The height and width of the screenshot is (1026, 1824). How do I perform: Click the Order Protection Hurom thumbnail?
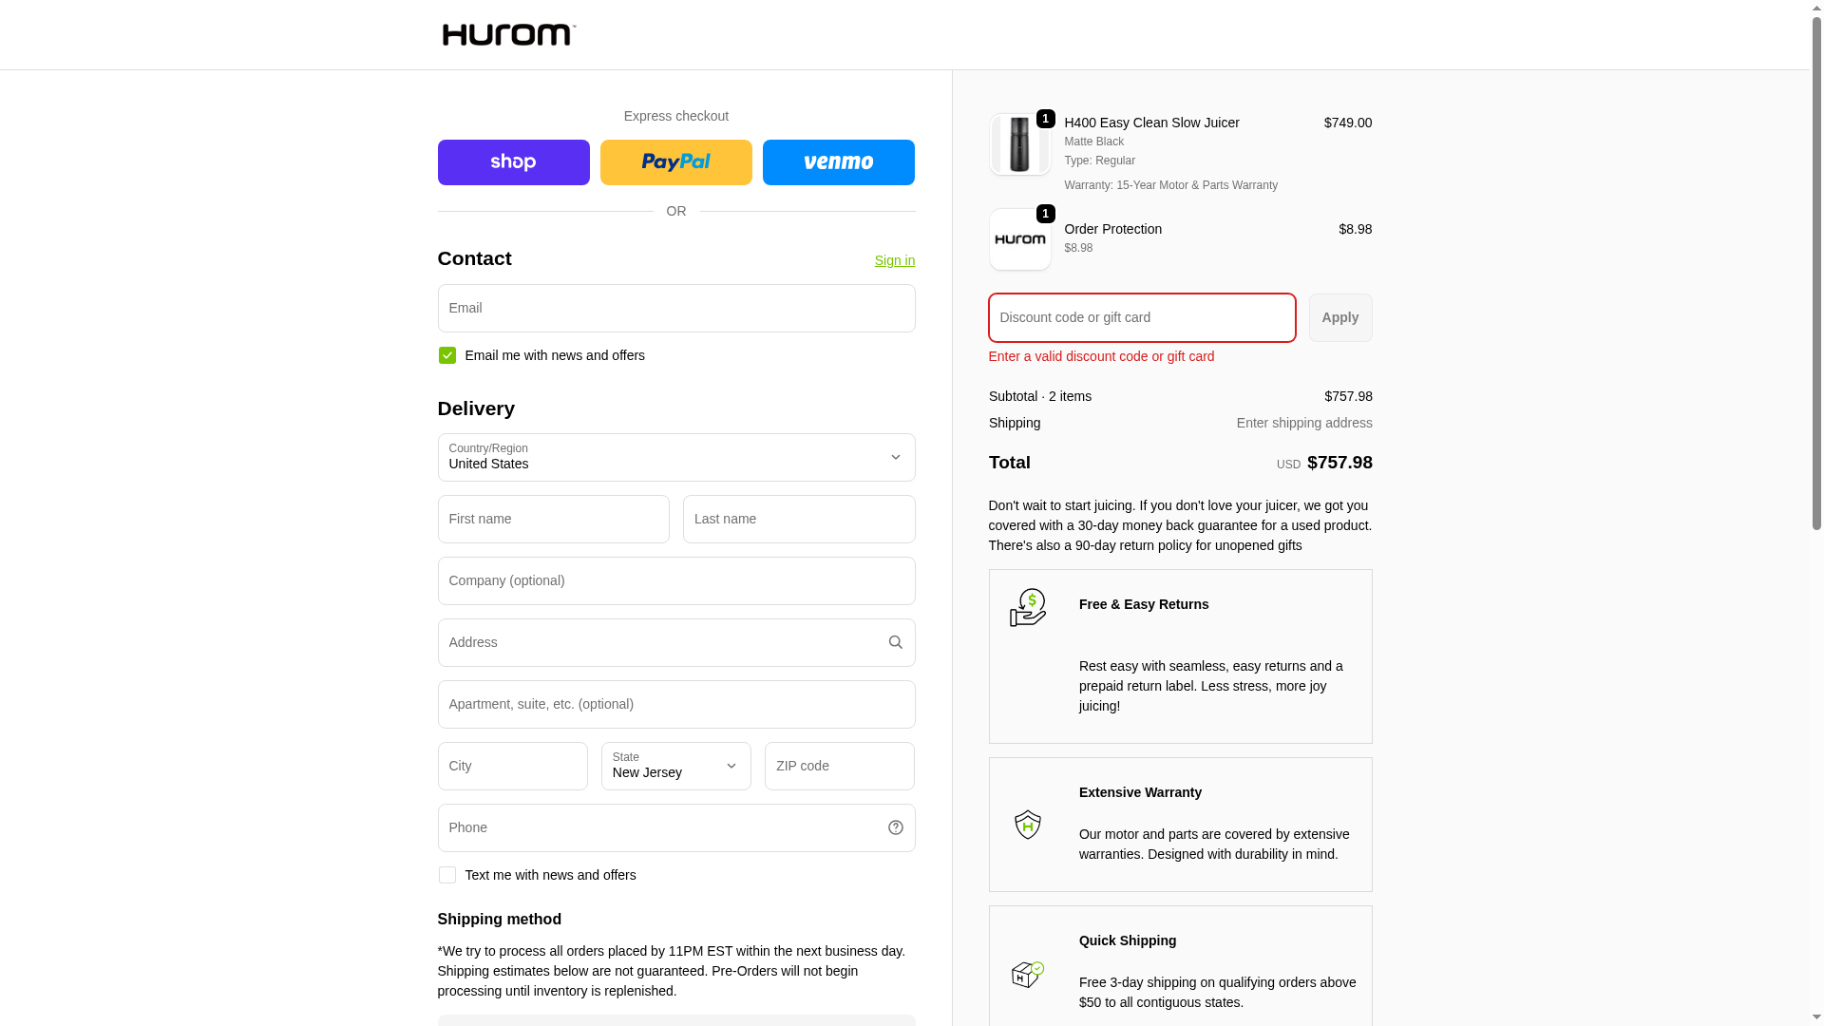click(x=1019, y=239)
